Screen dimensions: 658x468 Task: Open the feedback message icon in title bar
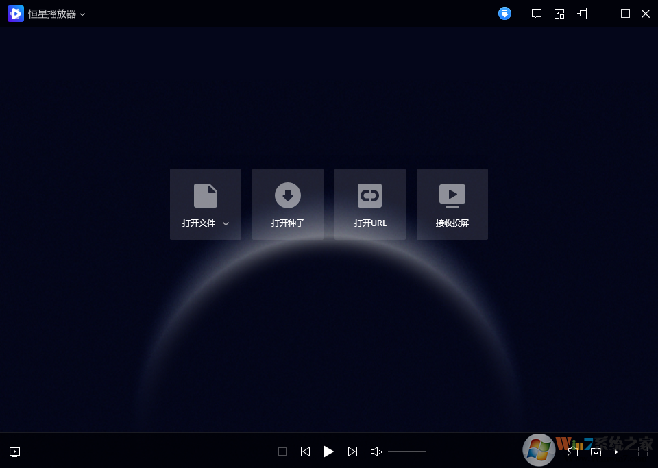(537, 14)
